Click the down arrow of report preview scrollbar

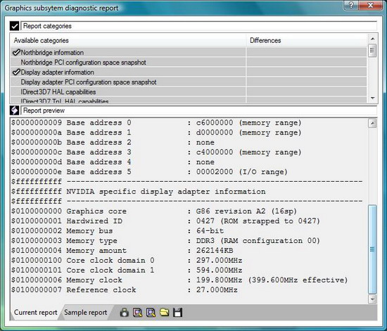pos(372,299)
